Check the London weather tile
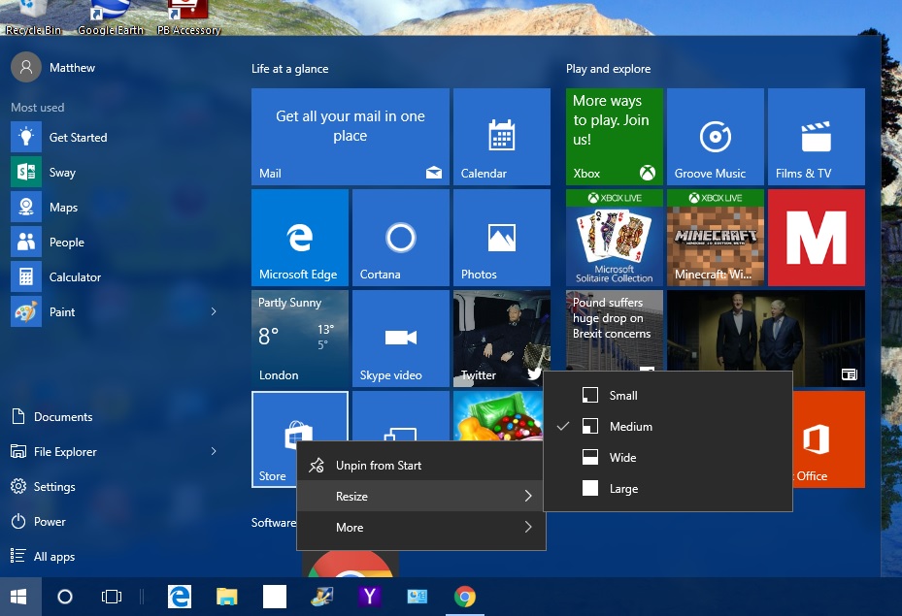 (299, 338)
